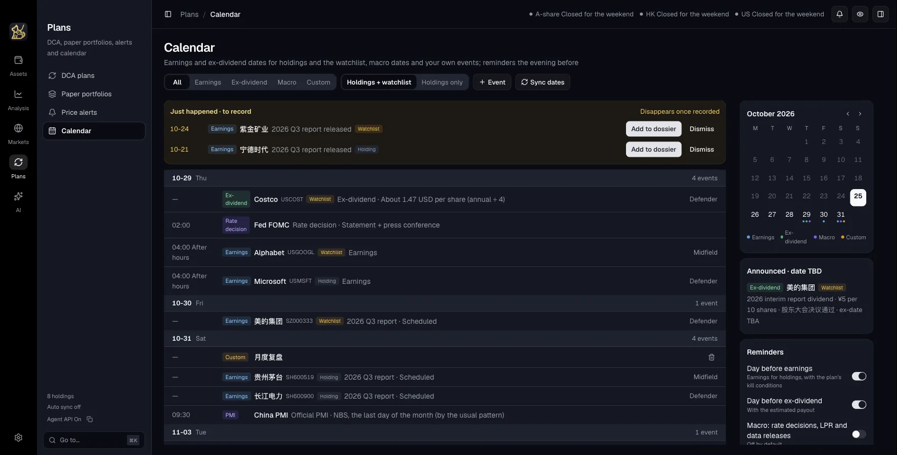Select October 31 in mini calendar
The image size is (897, 455).
841,215
